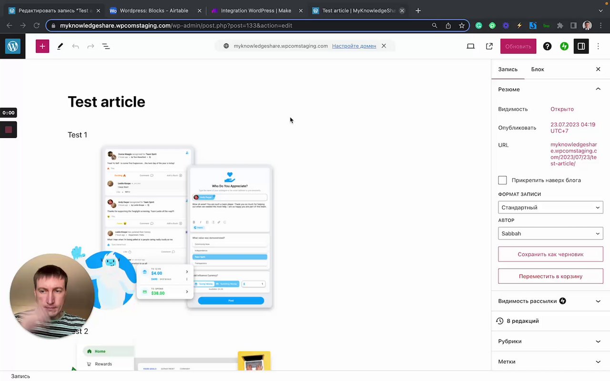Click the 8 редакций history row
The width and height of the screenshot is (610, 381).
(550, 321)
